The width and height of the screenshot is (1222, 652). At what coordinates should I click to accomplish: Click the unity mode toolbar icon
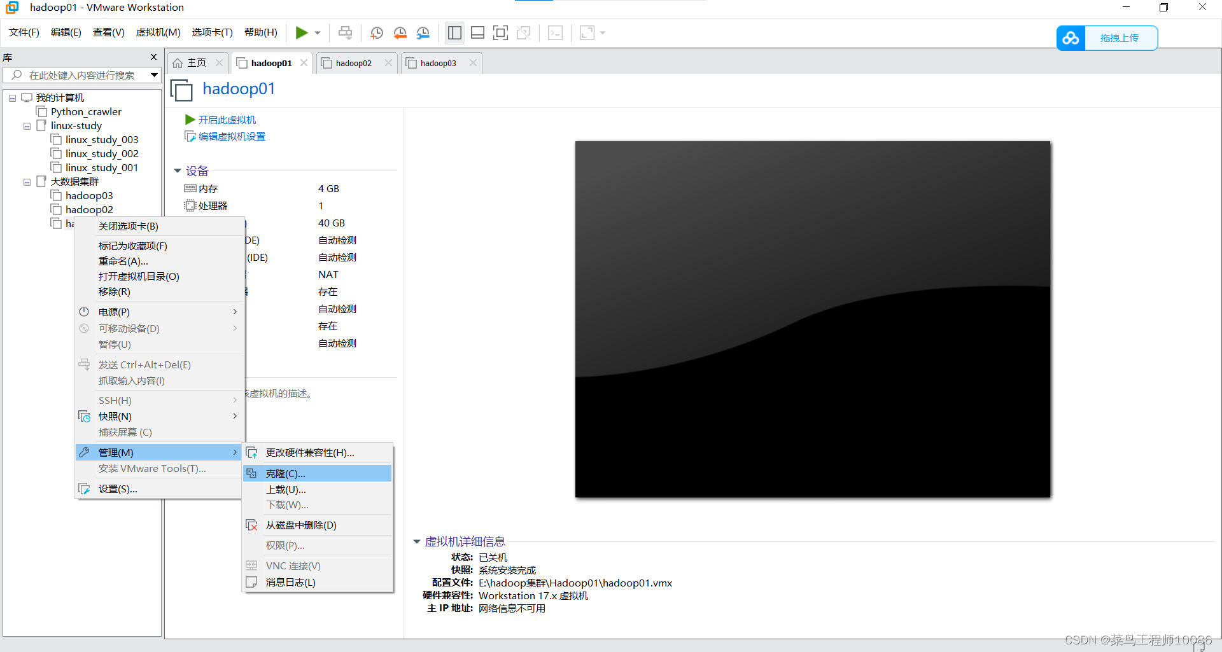(x=524, y=32)
